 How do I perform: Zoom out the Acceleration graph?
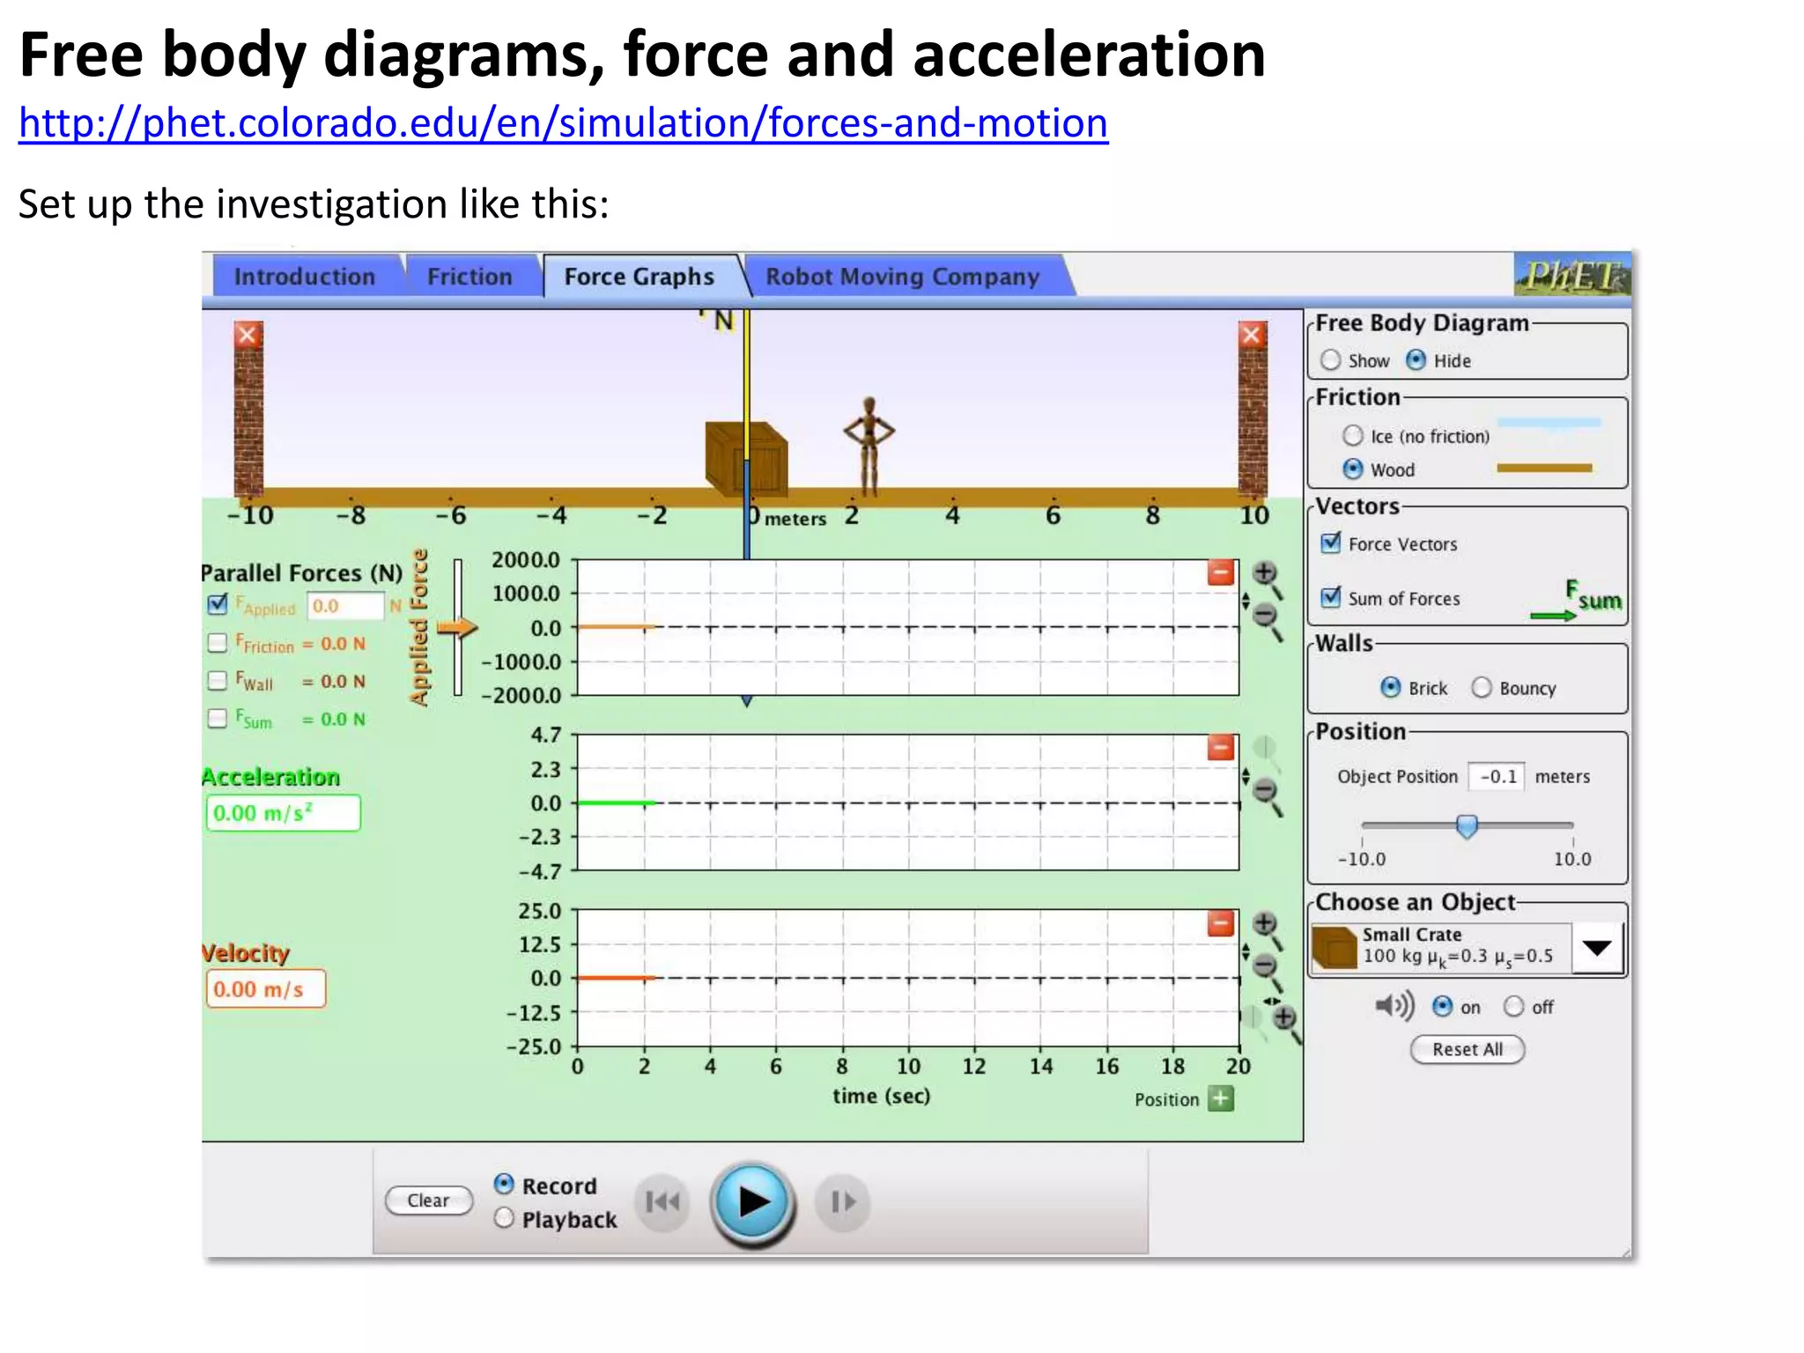click(x=1268, y=795)
